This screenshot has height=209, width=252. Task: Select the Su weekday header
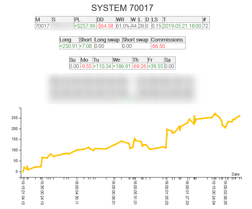(75, 60)
